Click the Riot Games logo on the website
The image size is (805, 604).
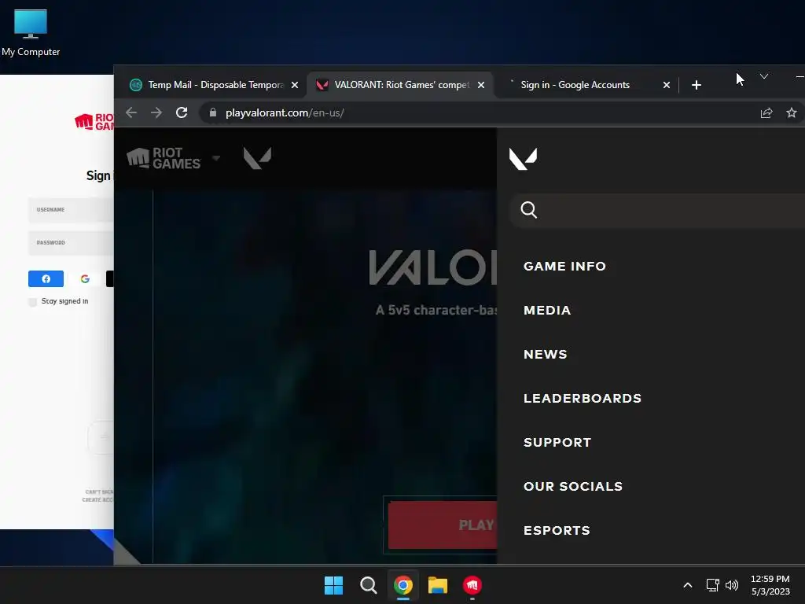(164, 158)
